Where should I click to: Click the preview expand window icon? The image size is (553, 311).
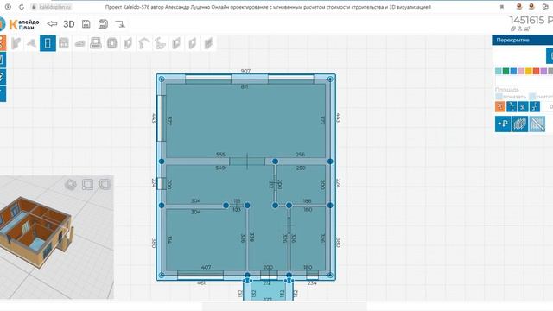[x=105, y=184]
